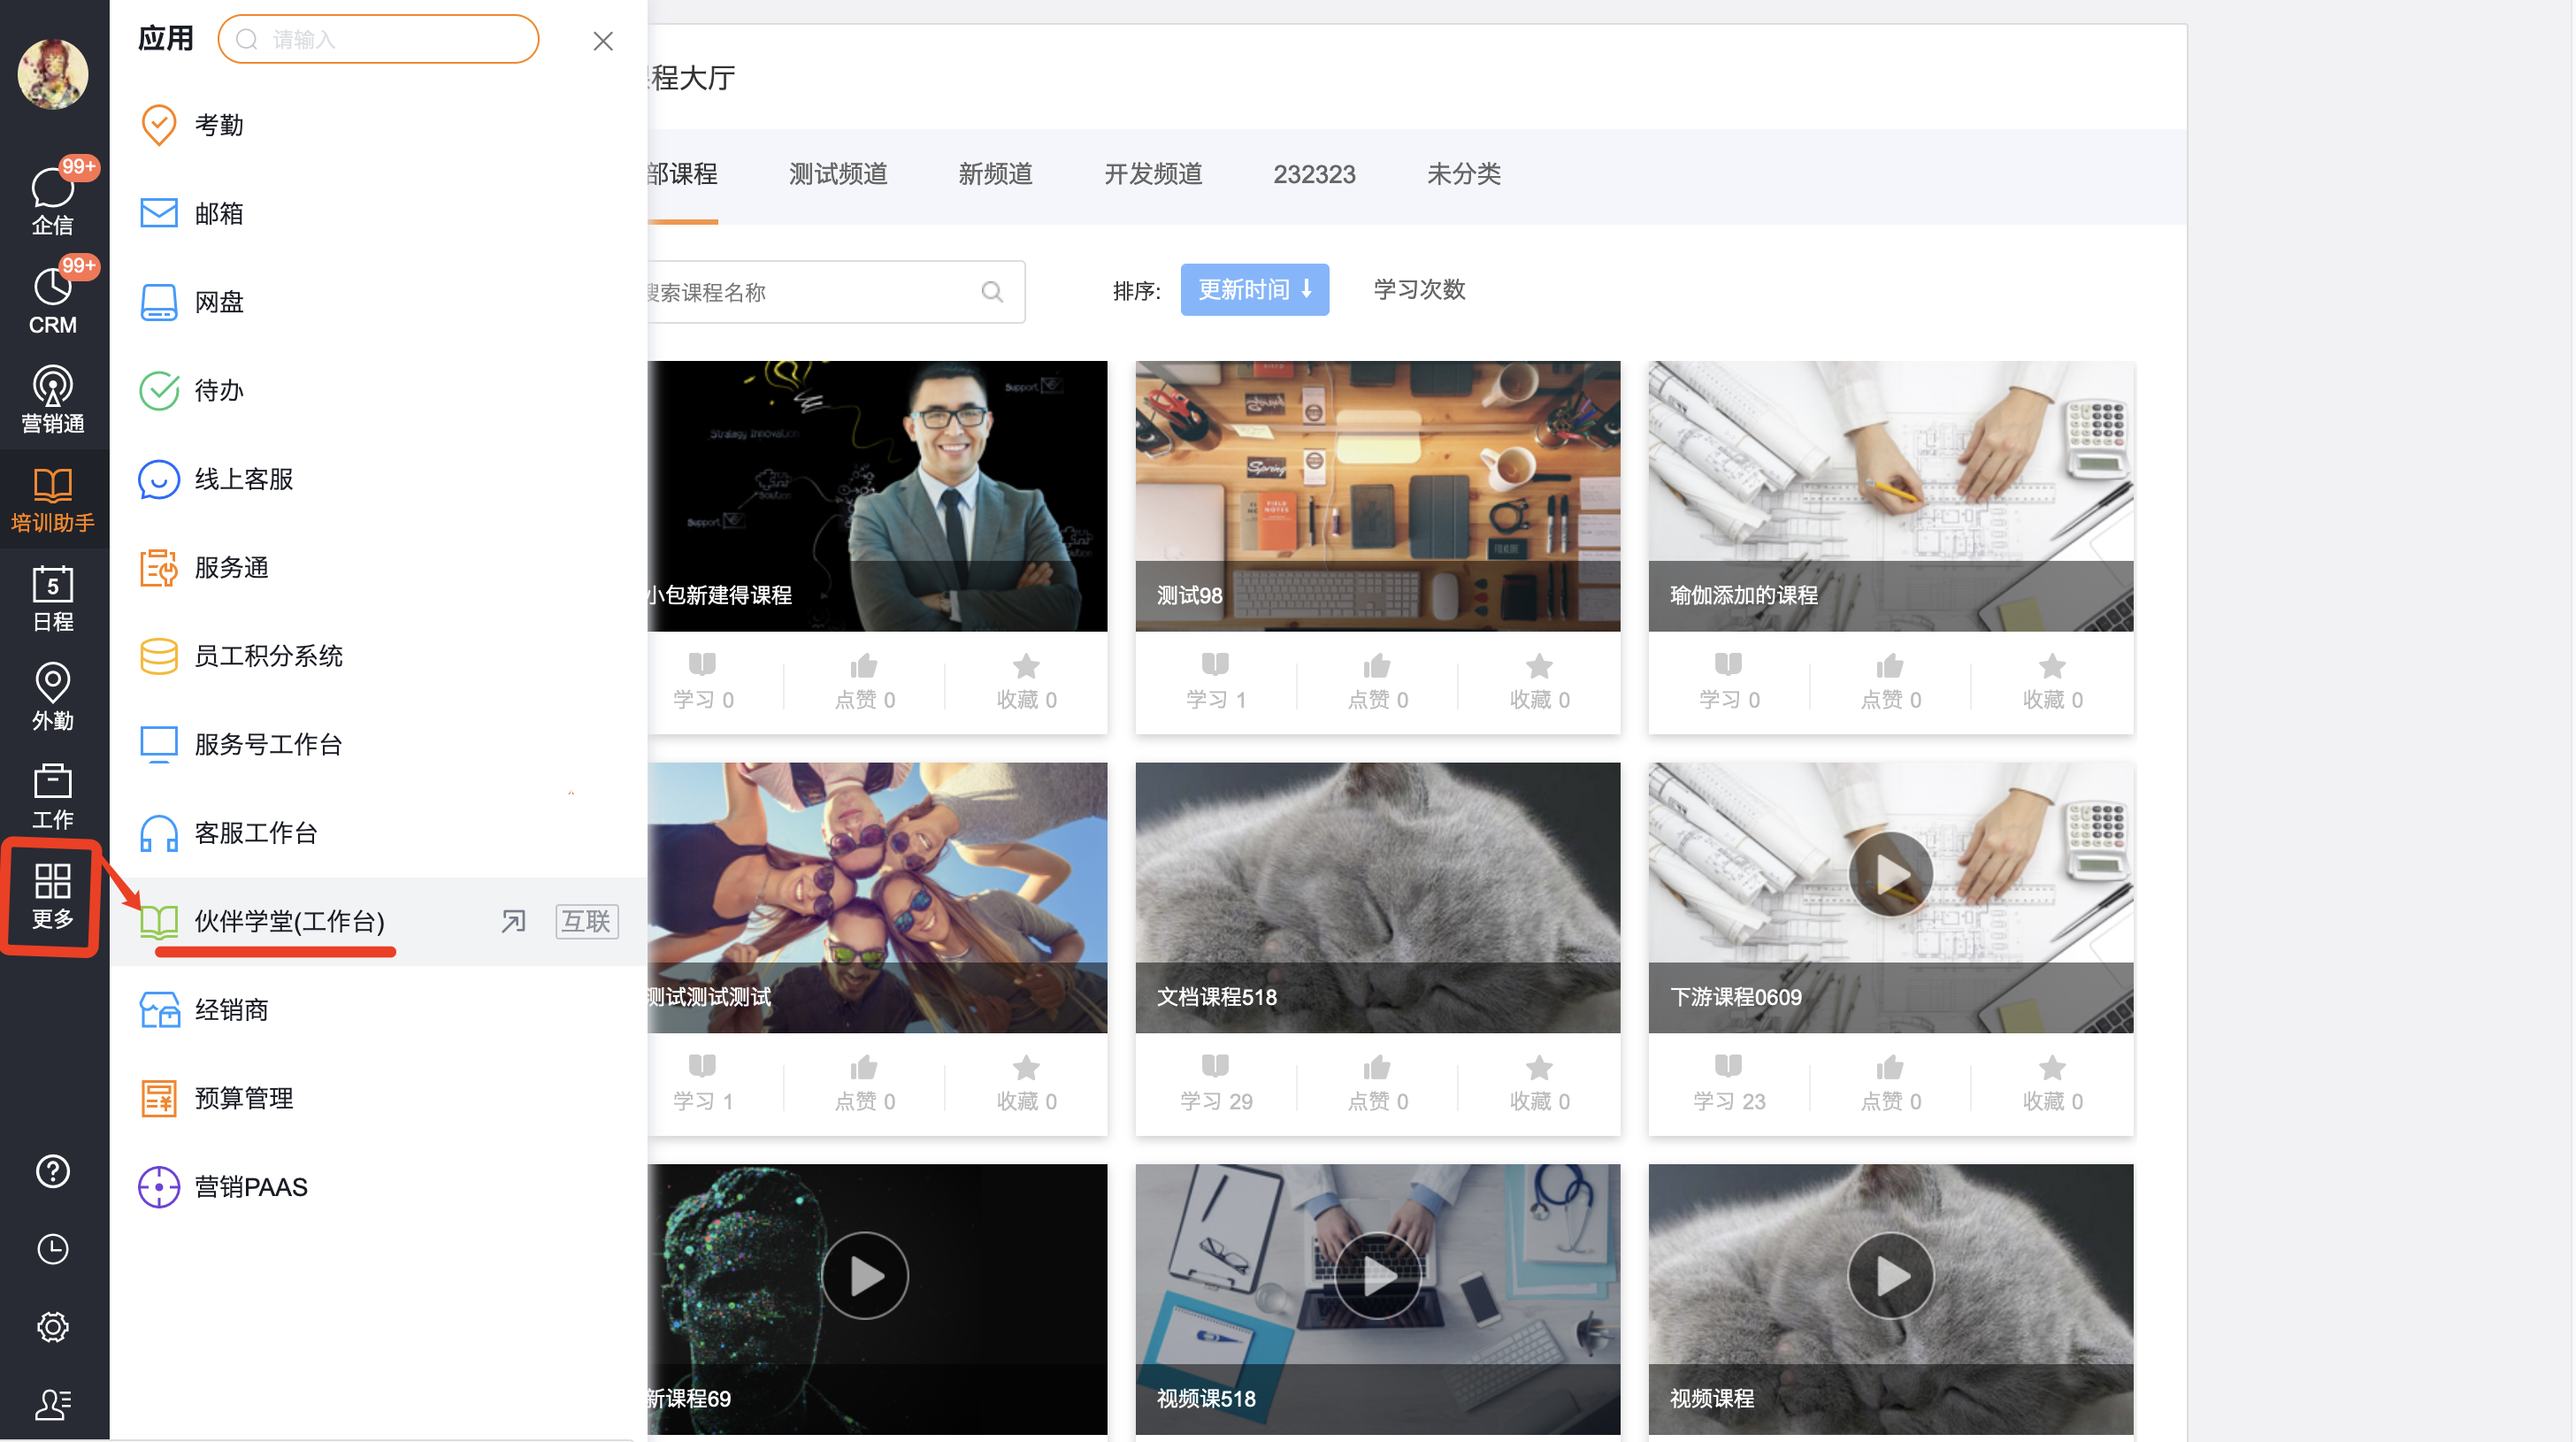Screen dimensions: 2576x1442
Task: Play the 视频课程 cat video course
Action: pos(1891,1277)
